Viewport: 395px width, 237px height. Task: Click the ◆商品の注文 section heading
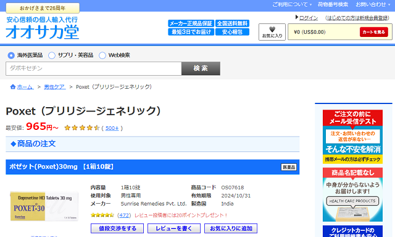(x=33, y=144)
